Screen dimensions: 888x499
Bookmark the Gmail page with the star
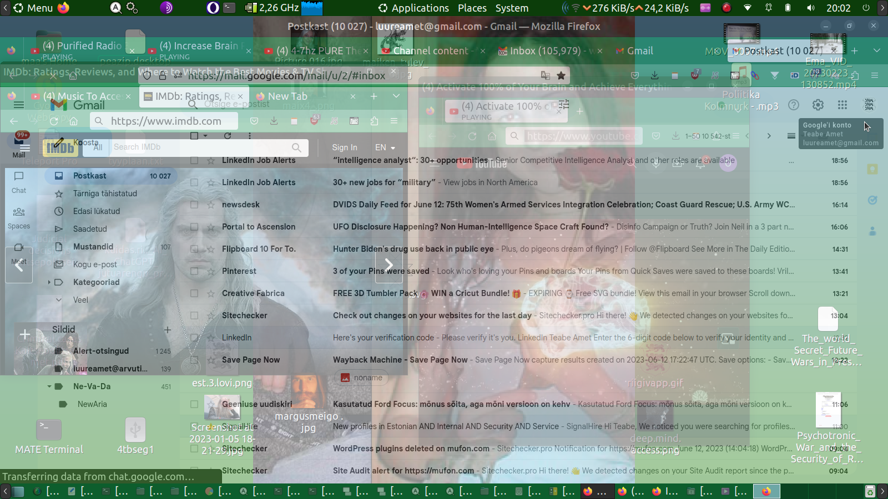coord(561,75)
